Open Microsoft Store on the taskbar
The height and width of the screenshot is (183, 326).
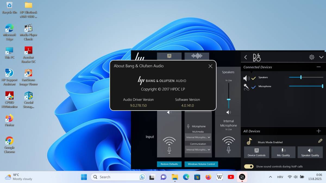[x=197, y=177]
